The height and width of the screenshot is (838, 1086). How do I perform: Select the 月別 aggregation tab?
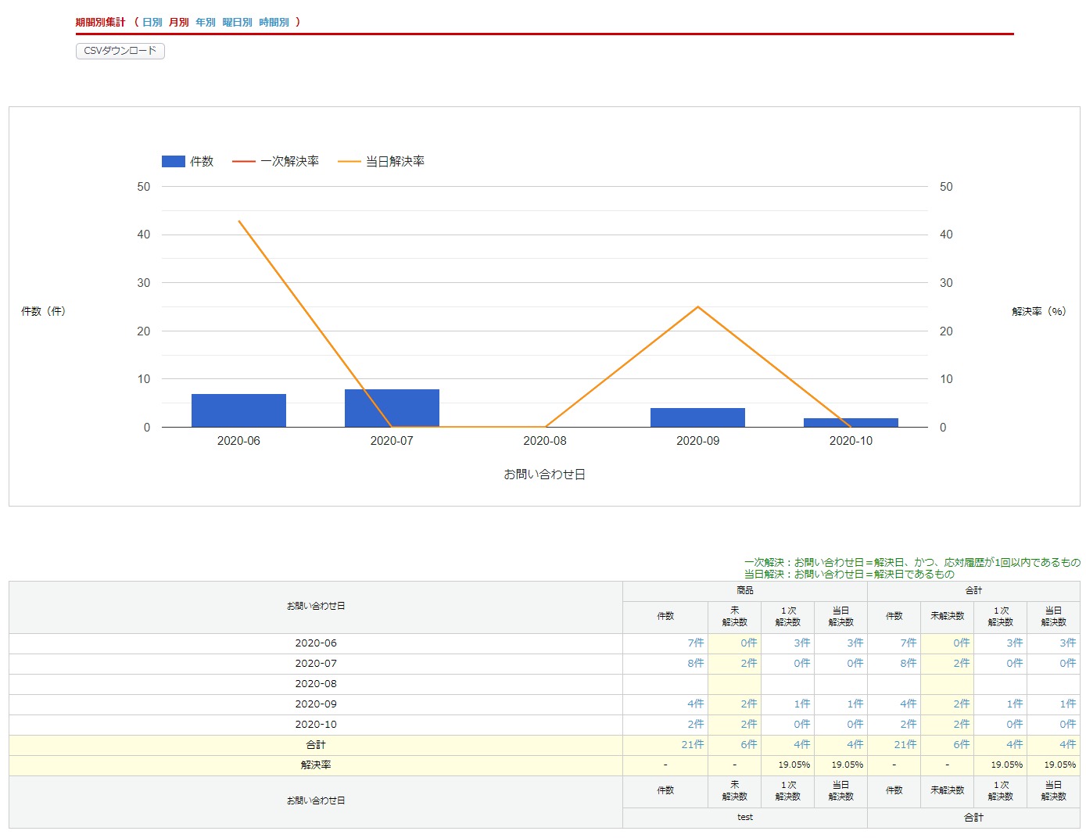tap(179, 23)
